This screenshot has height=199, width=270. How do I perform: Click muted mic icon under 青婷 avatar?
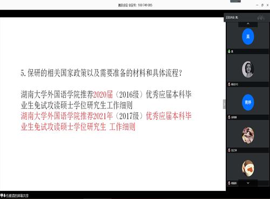229,117
